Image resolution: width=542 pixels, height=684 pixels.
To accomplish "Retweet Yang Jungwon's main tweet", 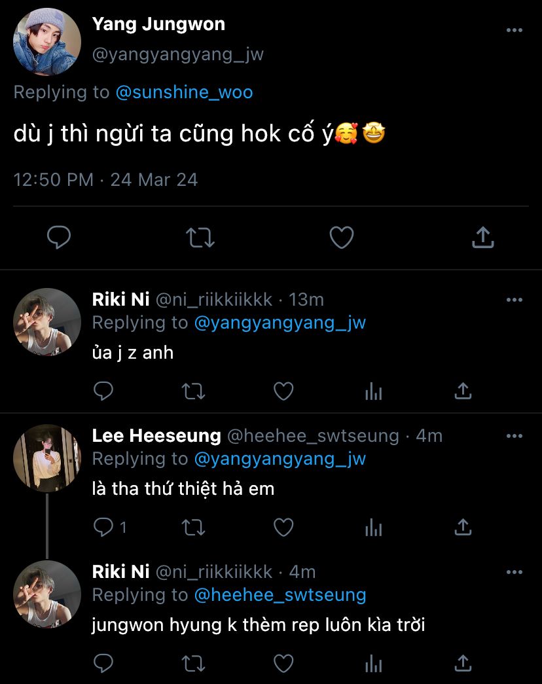I will tap(200, 238).
